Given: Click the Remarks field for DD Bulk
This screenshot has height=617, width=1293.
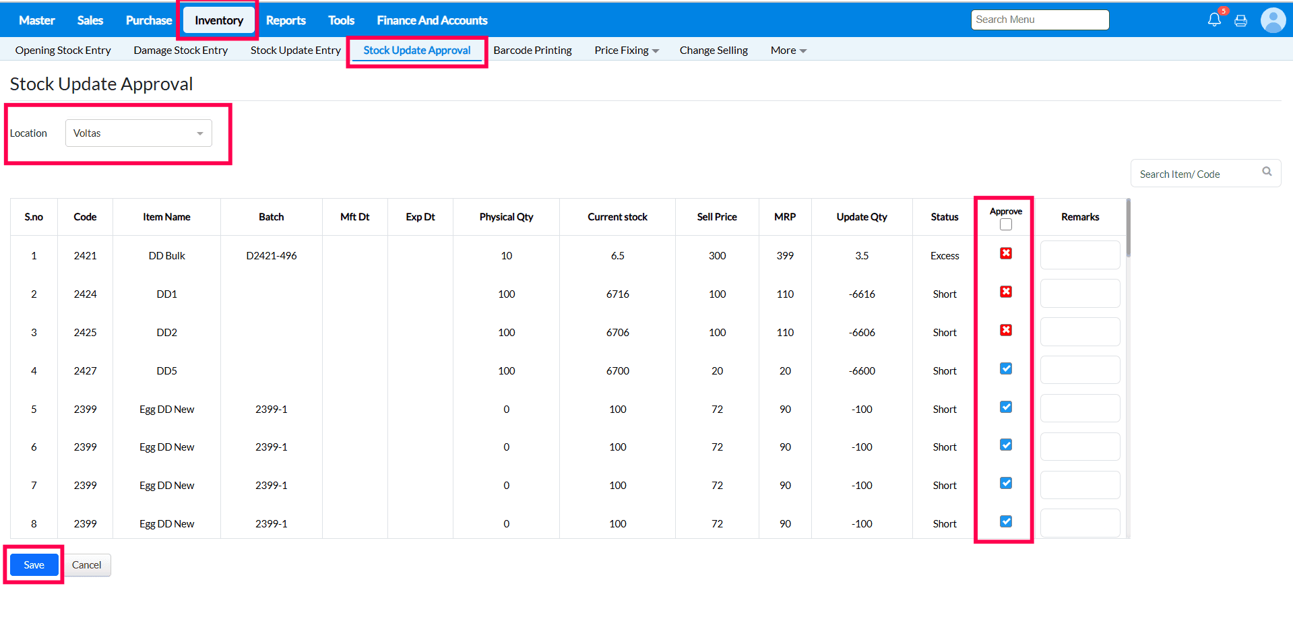Looking at the screenshot, I should [1079, 255].
